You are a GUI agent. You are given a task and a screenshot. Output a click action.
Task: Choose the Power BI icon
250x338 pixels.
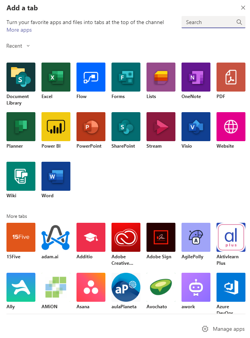coord(56,127)
